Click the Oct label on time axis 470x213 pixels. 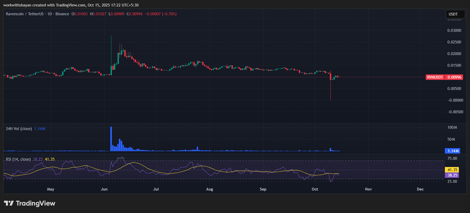315,189
